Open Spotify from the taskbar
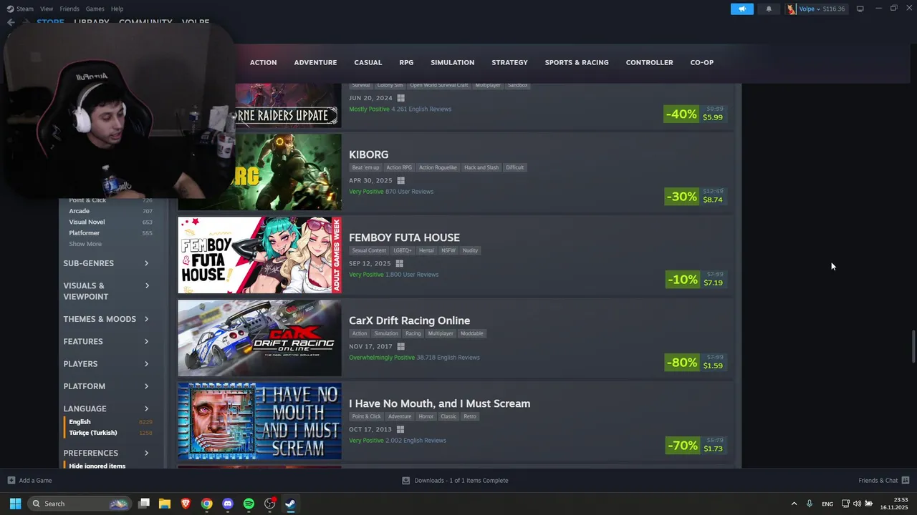The width and height of the screenshot is (917, 515). [x=249, y=504]
